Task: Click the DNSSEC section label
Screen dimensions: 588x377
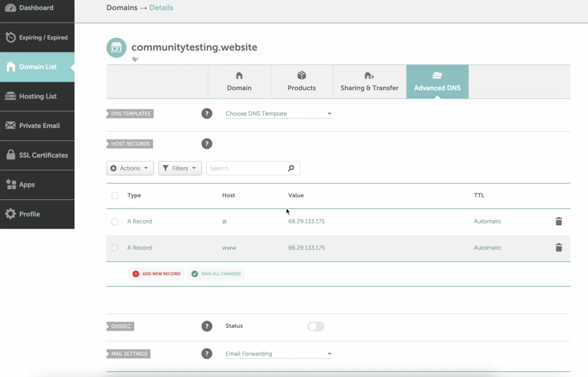Action: point(120,326)
